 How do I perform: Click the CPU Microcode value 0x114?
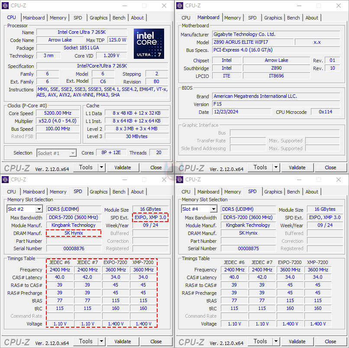pyautogui.click(x=326, y=112)
